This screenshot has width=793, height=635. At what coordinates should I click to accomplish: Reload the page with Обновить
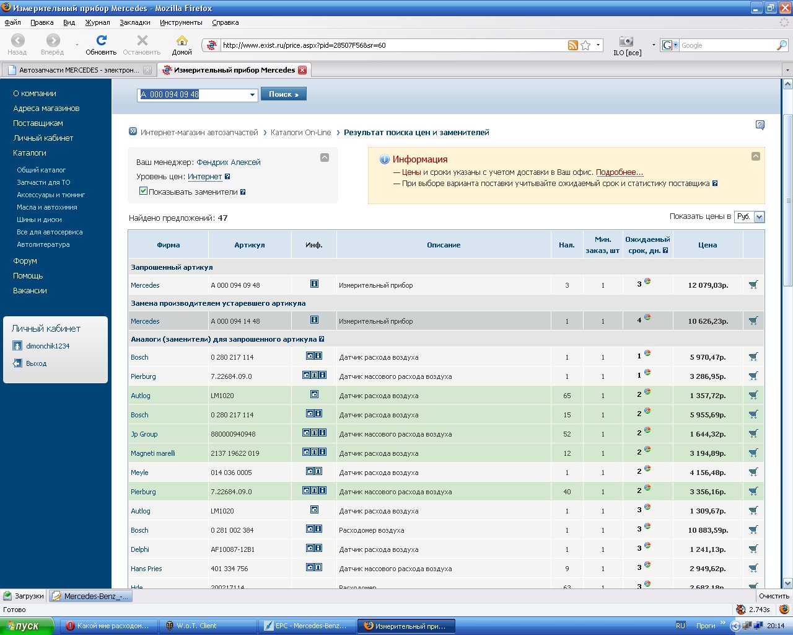pos(101,45)
